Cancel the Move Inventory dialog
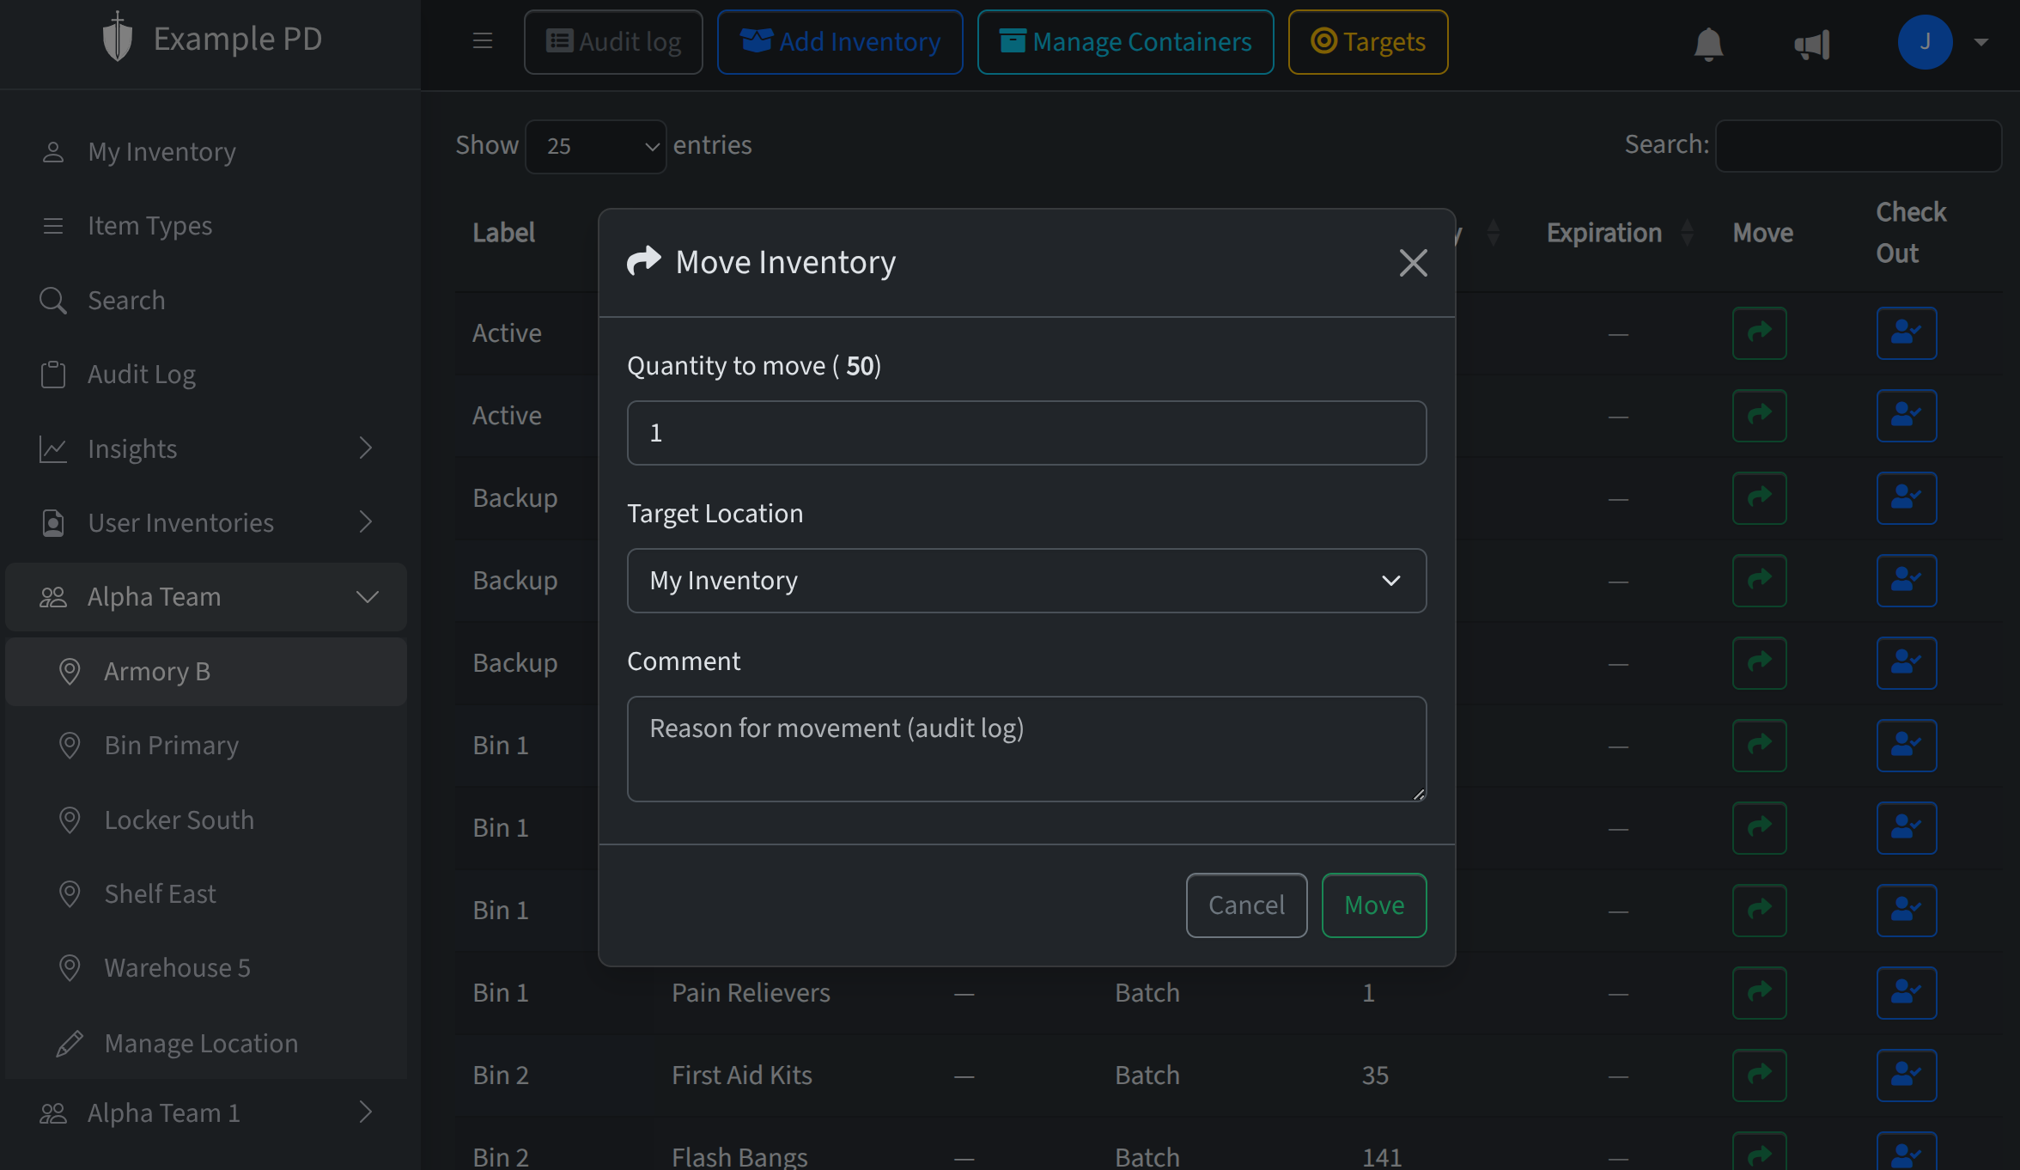The width and height of the screenshot is (2020, 1170). pos(1246,905)
